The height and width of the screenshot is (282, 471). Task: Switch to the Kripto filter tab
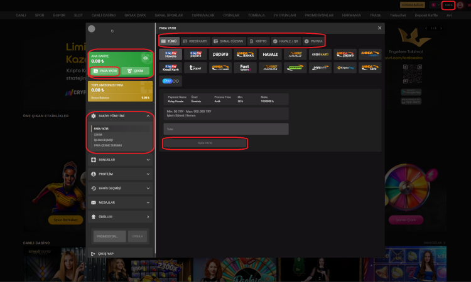click(x=258, y=41)
